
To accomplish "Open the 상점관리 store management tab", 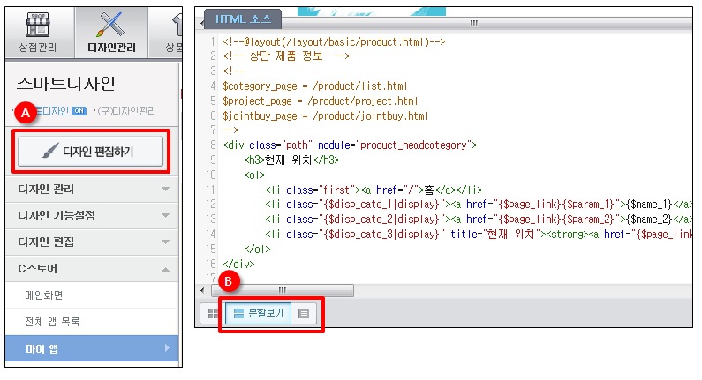I will tap(40, 33).
